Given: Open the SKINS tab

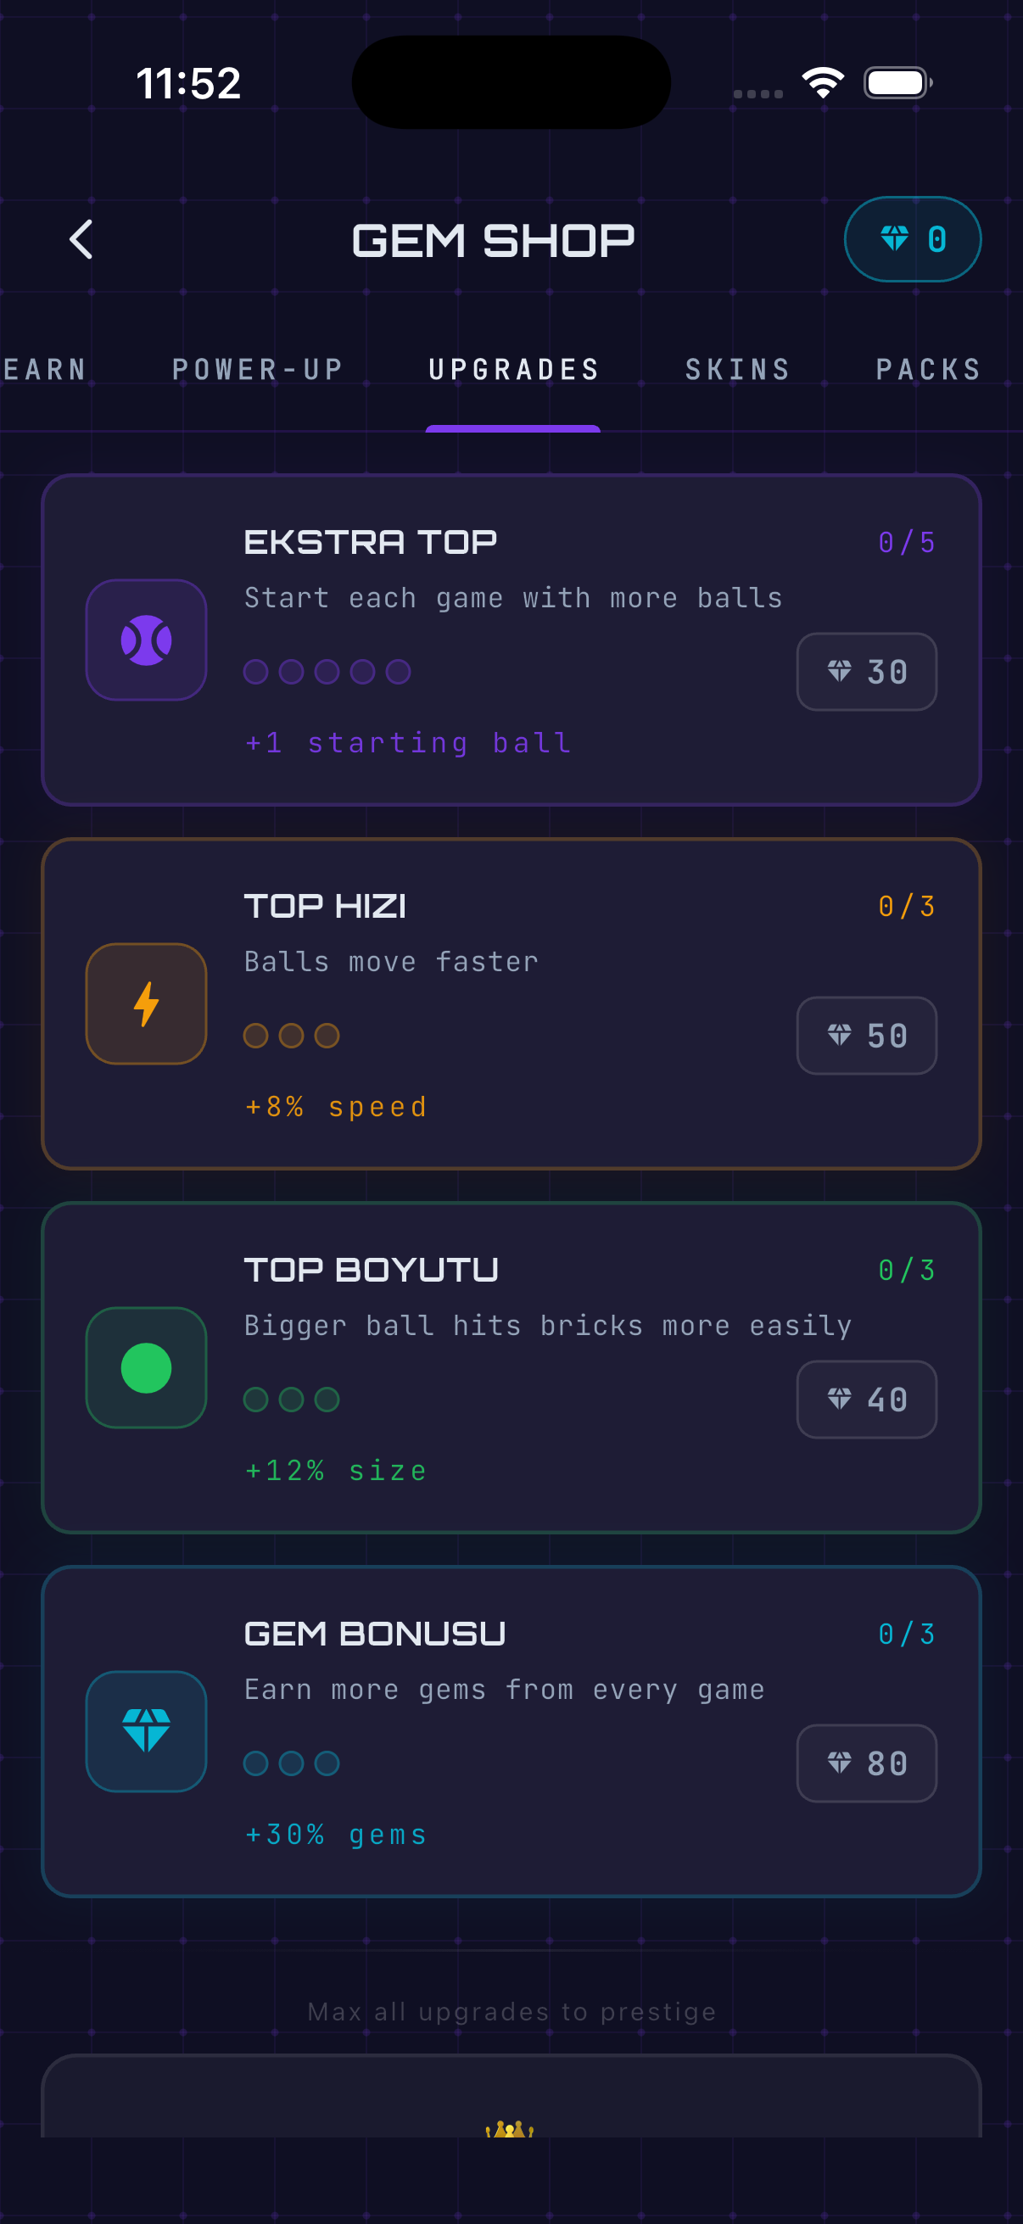Looking at the screenshot, I should pos(737,370).
